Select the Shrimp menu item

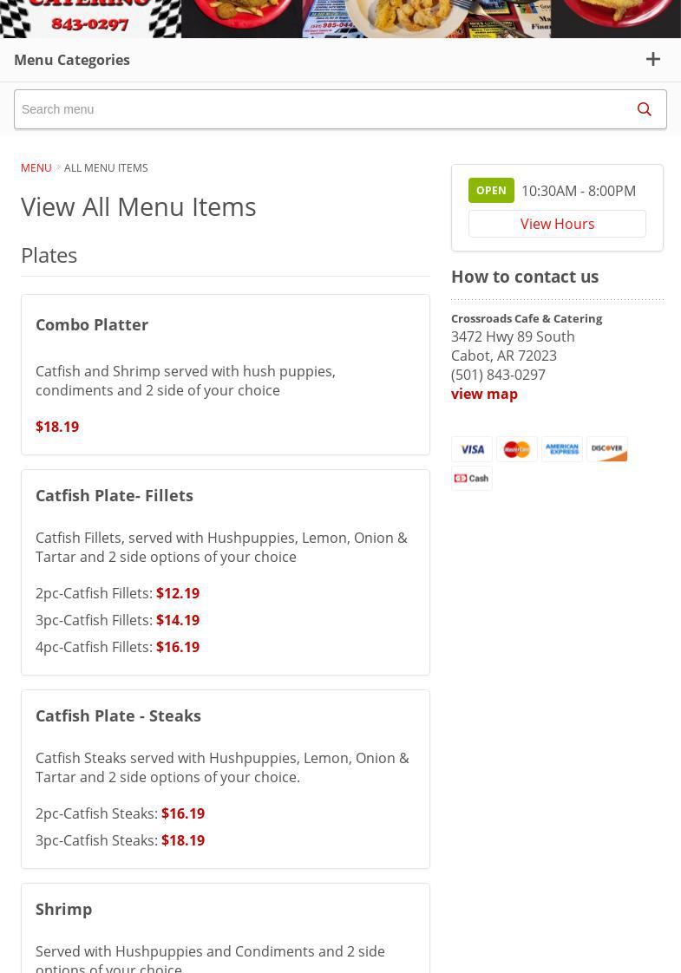pyautogui.click(x=63, y=909)
